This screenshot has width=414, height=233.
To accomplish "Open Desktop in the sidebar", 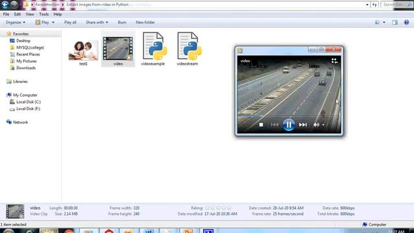I will tap(23, 41).
